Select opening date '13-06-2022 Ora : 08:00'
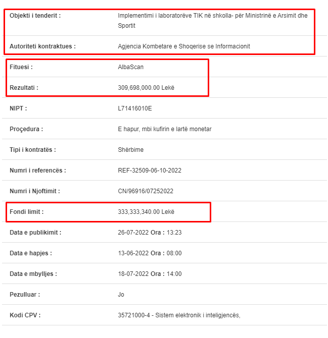 click(x=150, y=253)
